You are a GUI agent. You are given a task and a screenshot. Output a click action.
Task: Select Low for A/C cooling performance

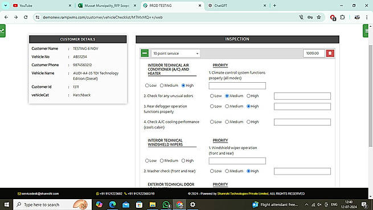coord(212,122)
